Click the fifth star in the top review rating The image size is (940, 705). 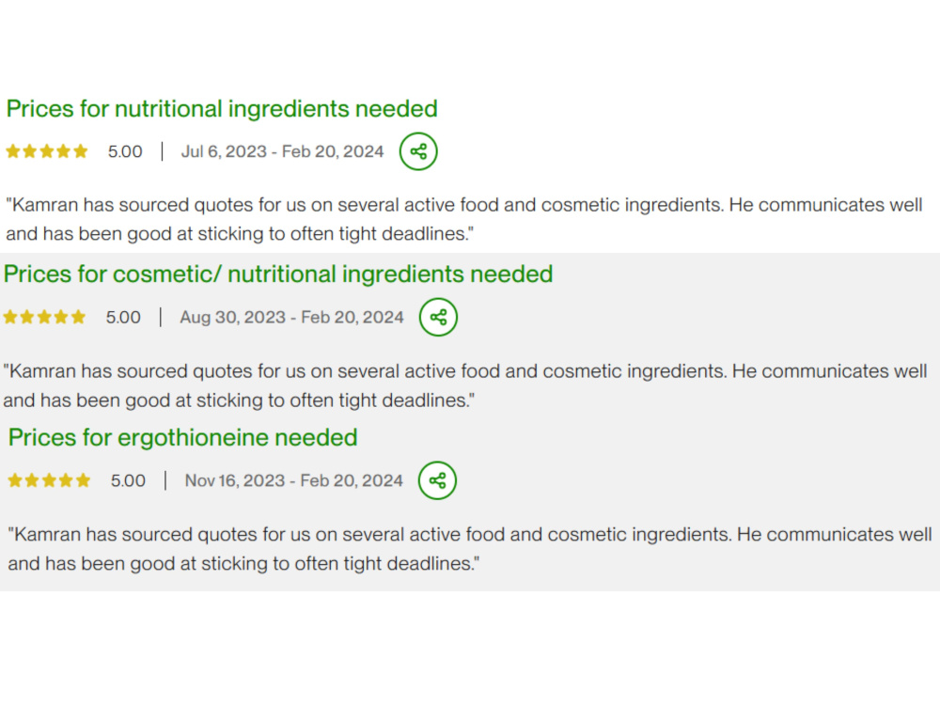pyautogui.click(x=81, y=151)
